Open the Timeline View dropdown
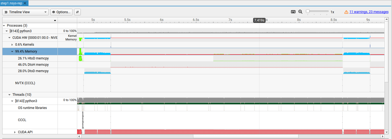Screen dimensions: 392x139 pyautogui.click(x=25, y=12)
